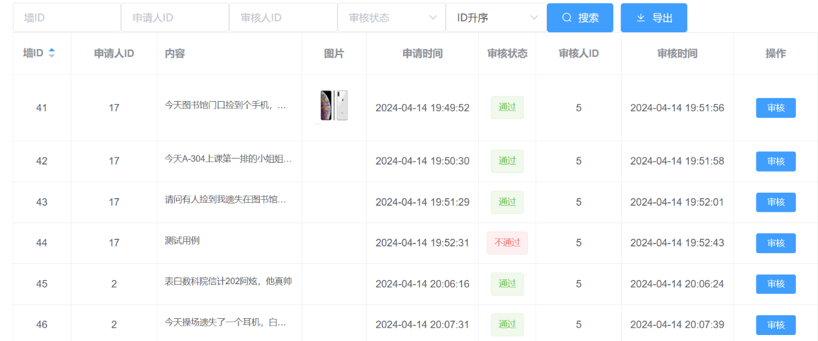Click application time 2024-04-14 19:51:29
This screenshot has width=818, height=341.
[x=422, y=202]
